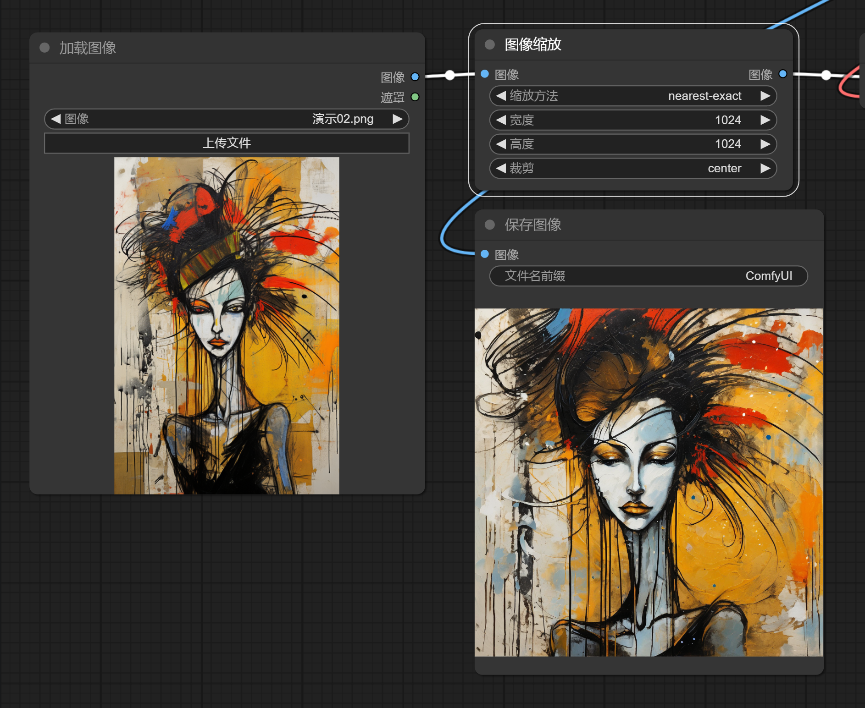The width and height of the screenshot is (865, 708).
Task: Open the 裁剪 center dropdown
Action: [633, 168]
